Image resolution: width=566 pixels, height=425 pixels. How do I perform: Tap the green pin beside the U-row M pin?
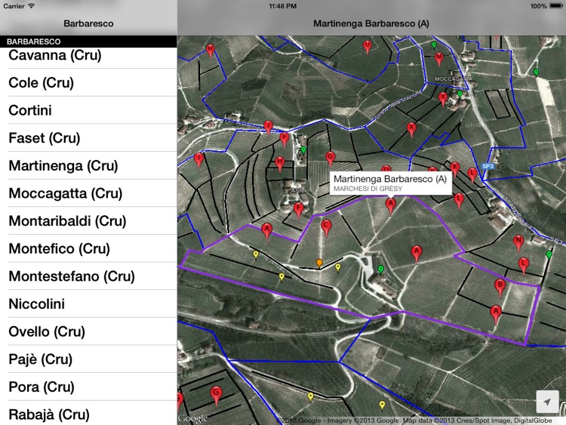pos(434,45)
